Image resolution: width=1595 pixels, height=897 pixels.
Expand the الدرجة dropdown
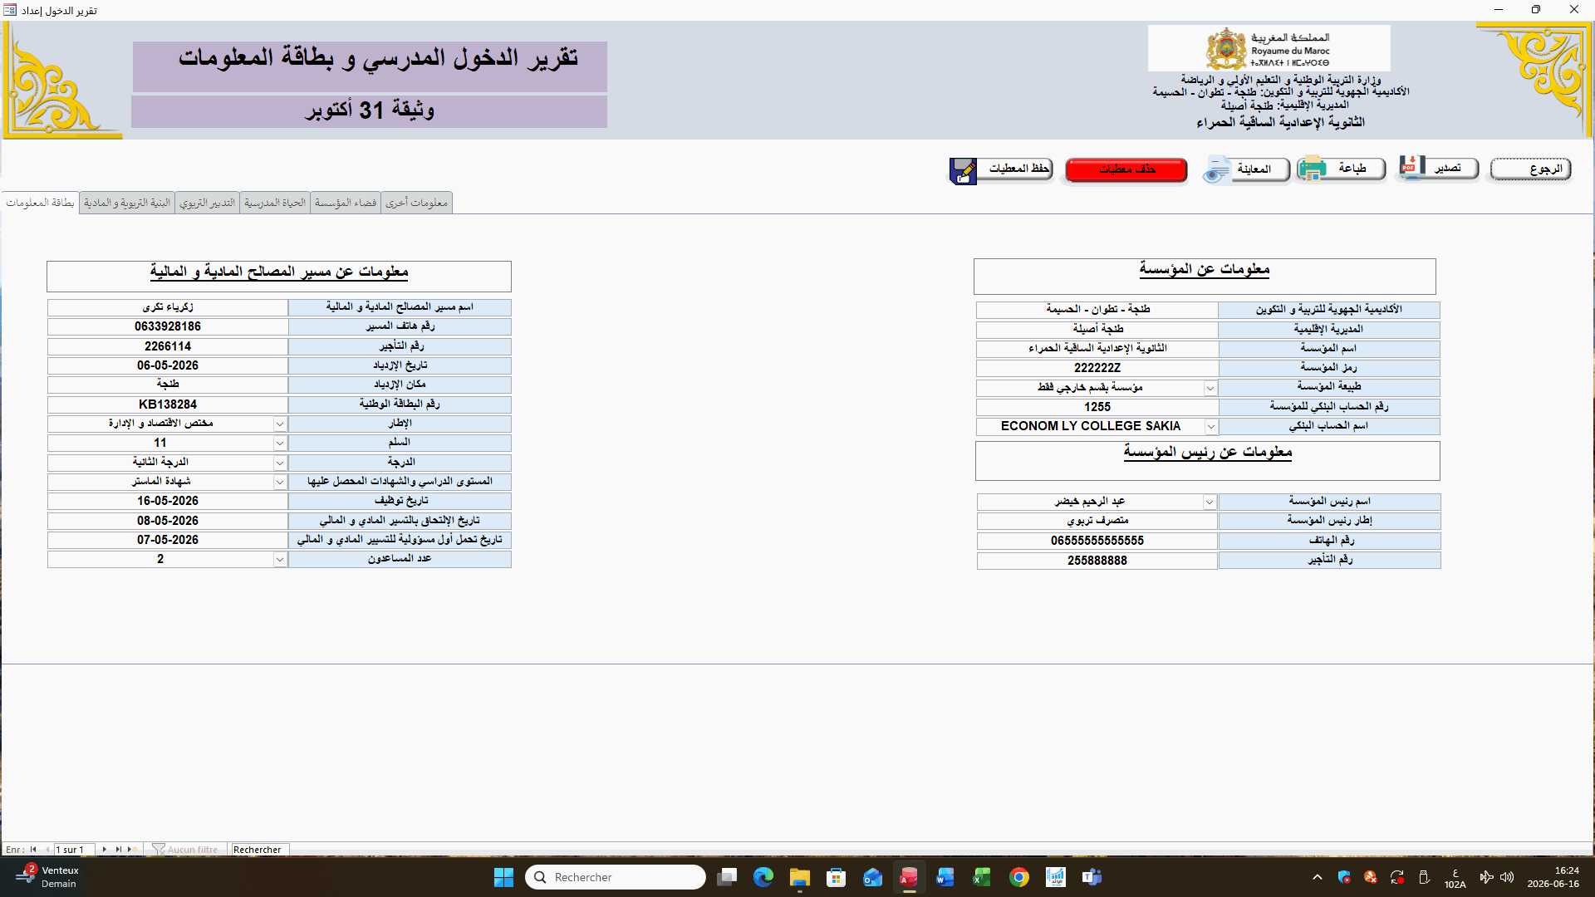[280, 463]
